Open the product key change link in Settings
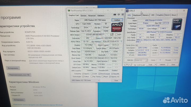The height and width of the screenshot is (107, 191). [x=38, y=105]
